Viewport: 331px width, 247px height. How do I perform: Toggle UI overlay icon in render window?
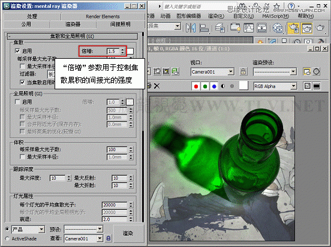coord(308,86)
